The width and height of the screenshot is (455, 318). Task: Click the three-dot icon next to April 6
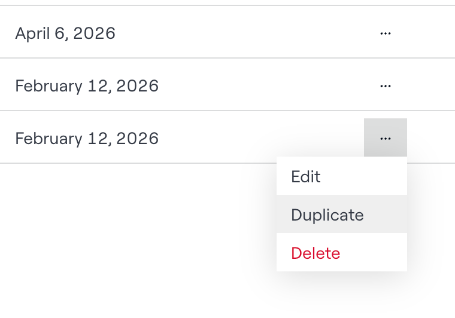click(x=385, y=33)
